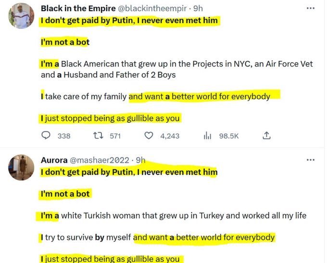Retweet Black in the Empire's tweet
Viewport: 327px width, 263px height.
(x=99, y=136)
